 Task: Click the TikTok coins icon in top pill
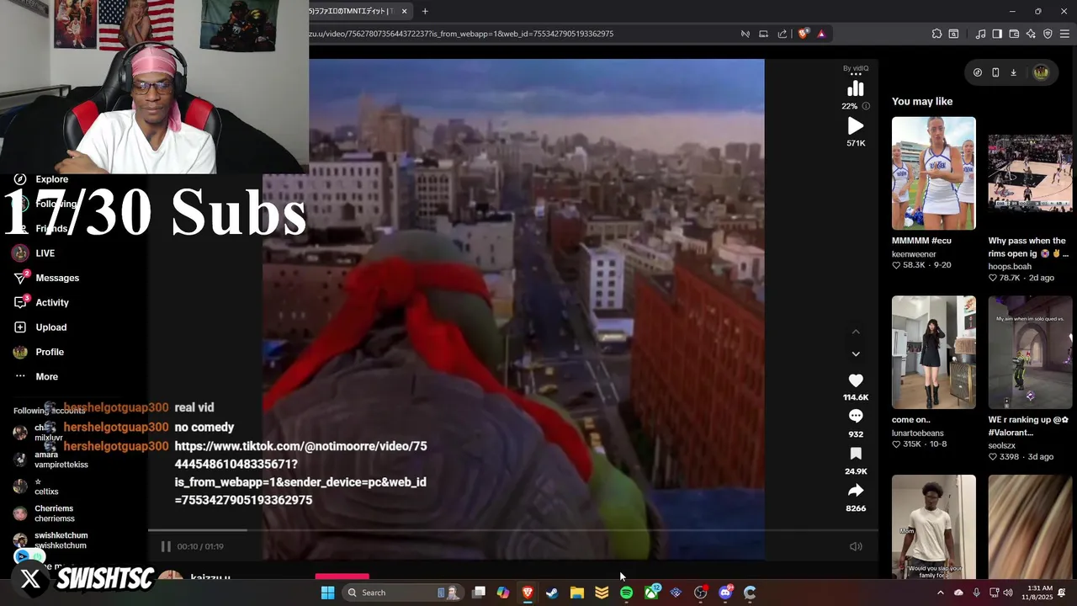tap(977, 72)
